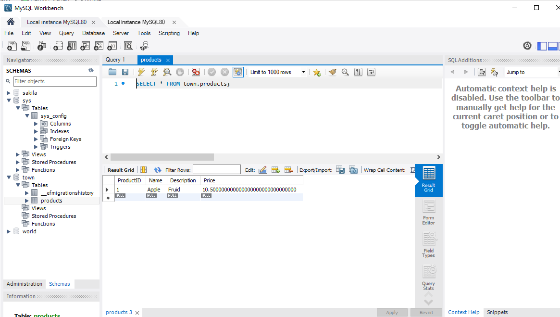Screen dimensions: 560x317
Task: Refresh the schemas list
Action: (91, 70)
